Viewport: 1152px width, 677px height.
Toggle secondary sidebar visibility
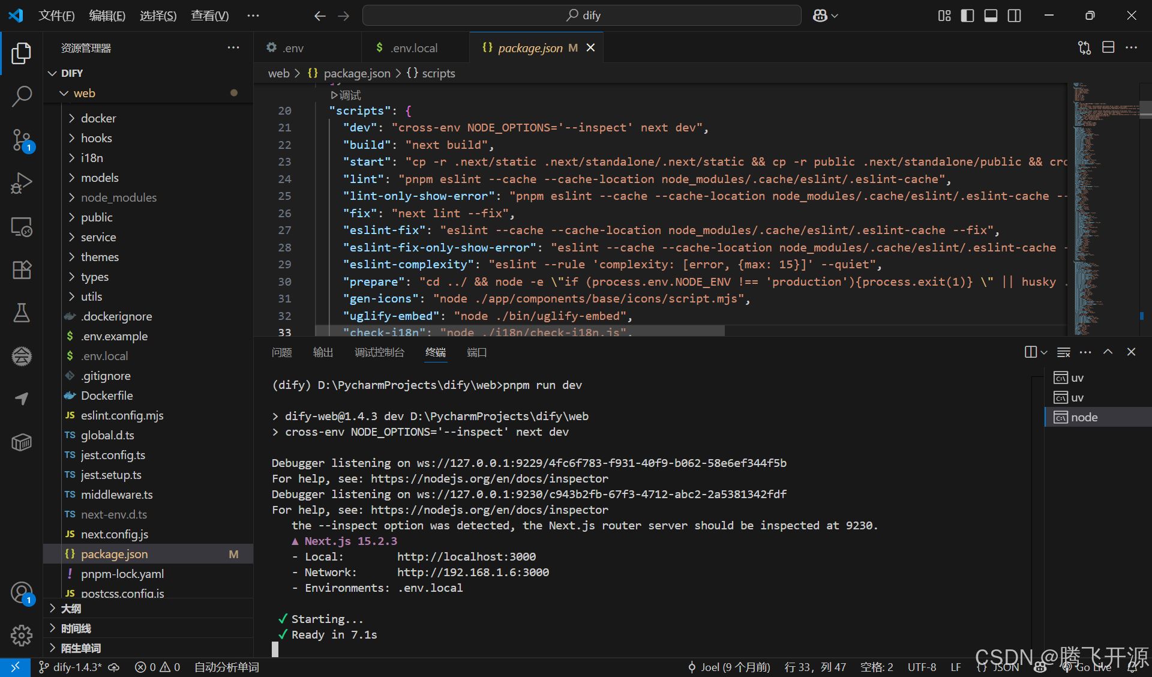(1014, 16)
